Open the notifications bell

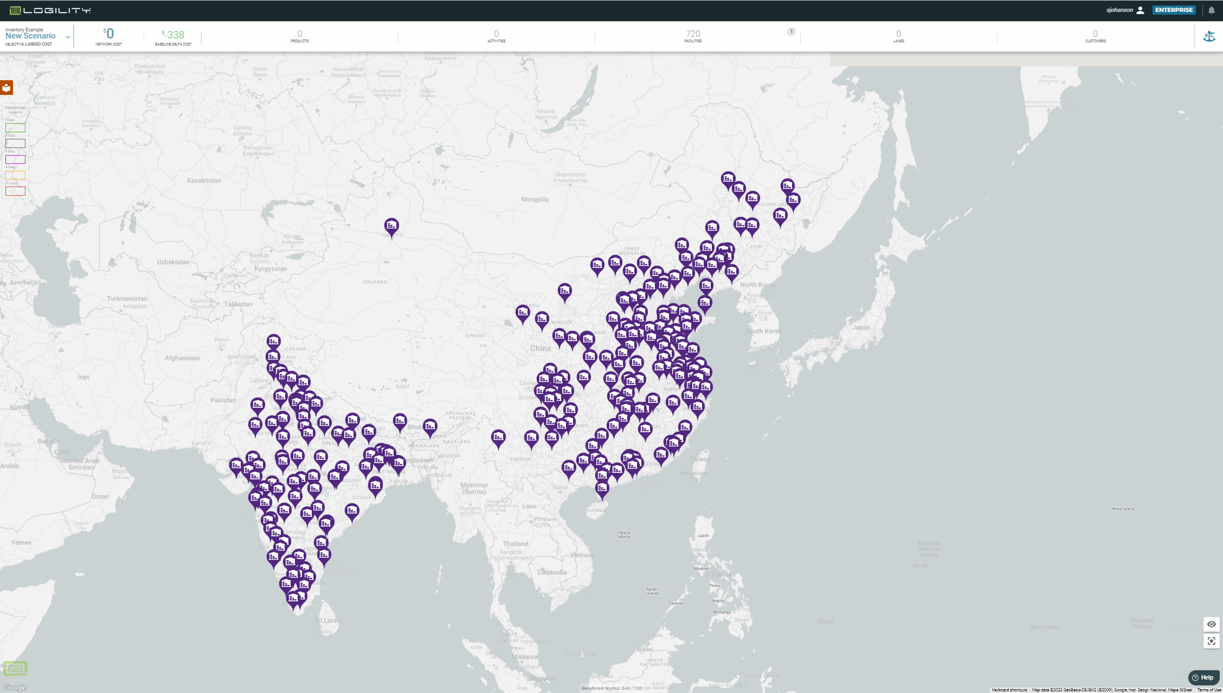[1212, 10]
